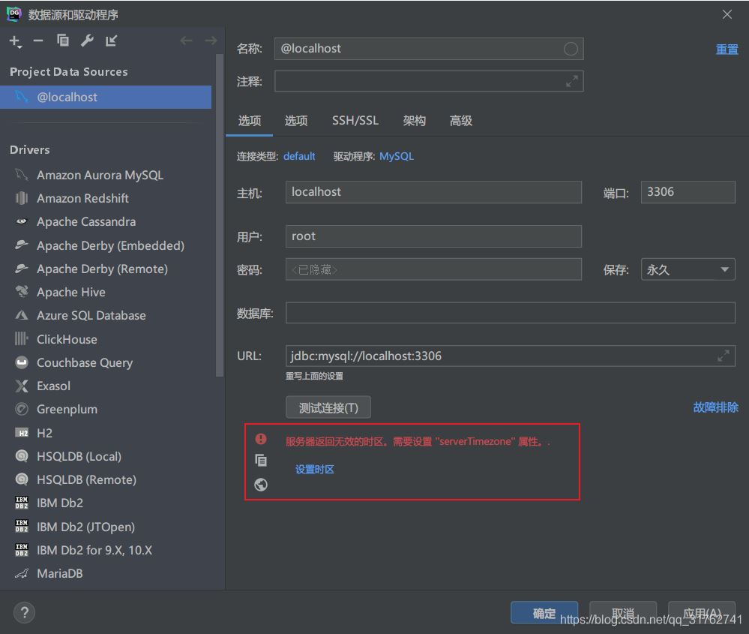
Task: Switch to the SSH/SSL tab
Action: pyautogui.click(x=355, y=121)
